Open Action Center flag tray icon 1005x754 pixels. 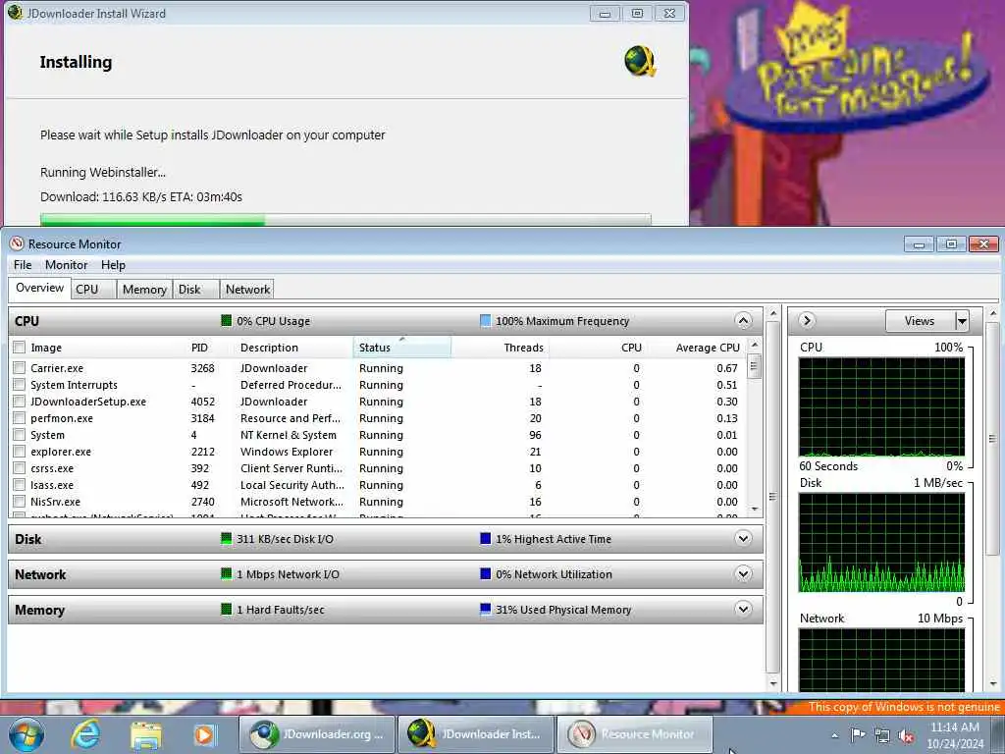pyautogui.click(x=858, y=734)
